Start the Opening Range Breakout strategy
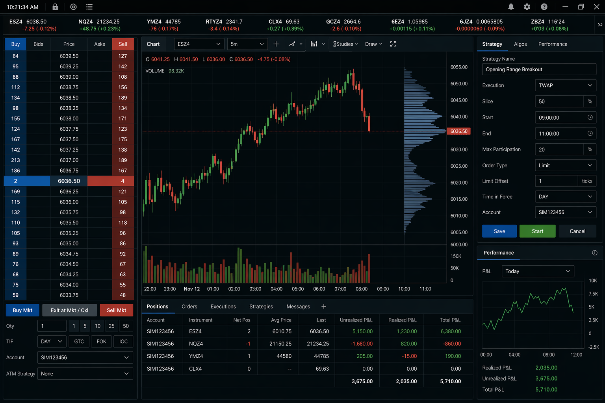Image resolution: width=605 pixels, height=403 pixels. [537, 231]
